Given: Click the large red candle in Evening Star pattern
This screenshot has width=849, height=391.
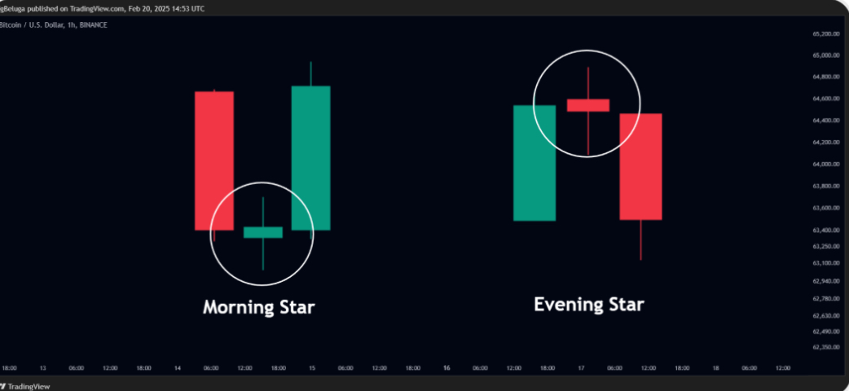Looking at the screenshot, I should [x=640, y=167].
